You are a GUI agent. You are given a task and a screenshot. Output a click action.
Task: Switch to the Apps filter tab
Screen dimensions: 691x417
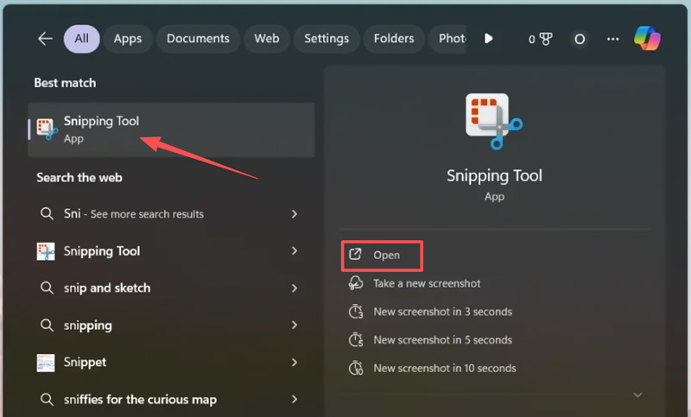click(128, 39)
